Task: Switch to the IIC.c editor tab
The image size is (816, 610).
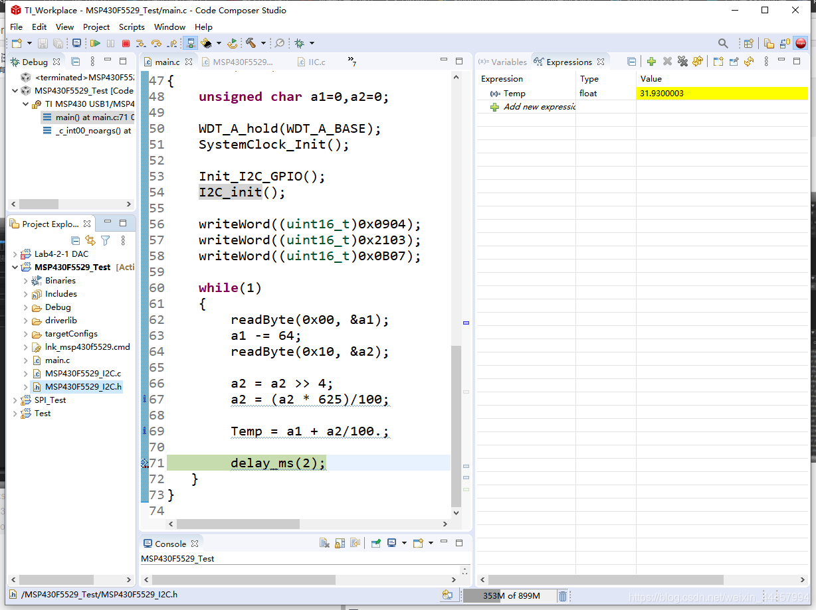Action: (311, 62)
